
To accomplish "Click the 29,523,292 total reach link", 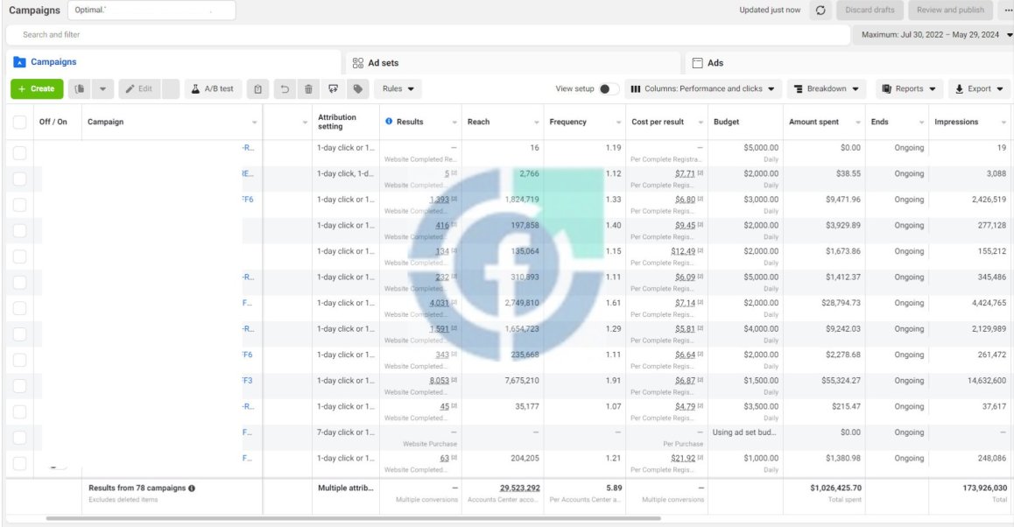I will [x=520, y=488].
